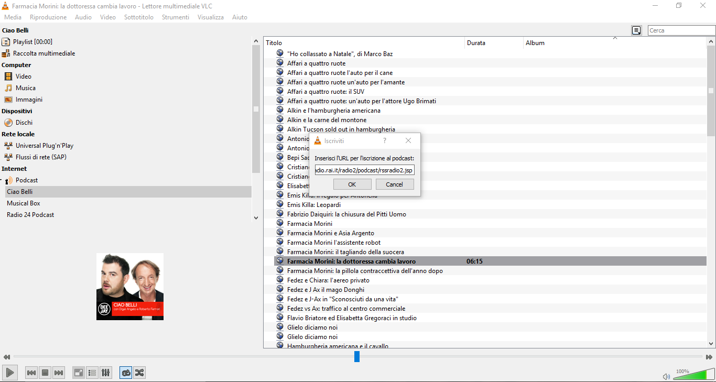This screenshot has height=382, width=716.
Task: Click the podcast URL input field
Action: tap(364, 170)
